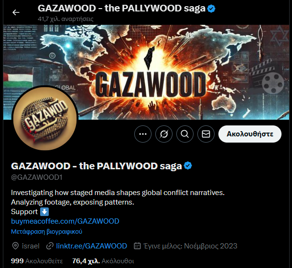The height and width of the screenshot is (268, 292).
Task: Click the Grok profile summary icon
Action: (164, 134)
